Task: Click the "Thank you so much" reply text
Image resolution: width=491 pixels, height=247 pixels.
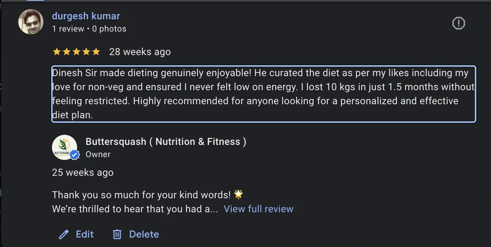Action: (x=141, y=195)
